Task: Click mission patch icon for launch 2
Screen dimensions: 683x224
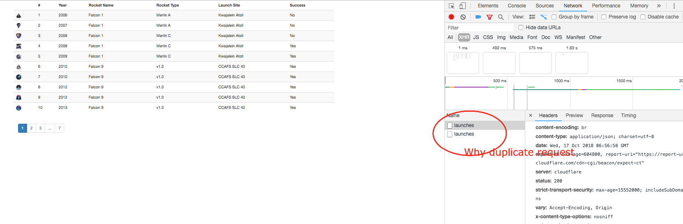Action: tap(18, 25)
